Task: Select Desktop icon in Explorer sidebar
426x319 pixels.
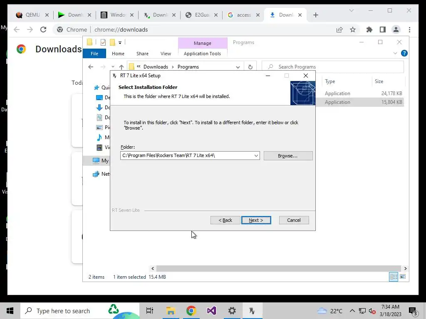Action: tap(99, 97)
